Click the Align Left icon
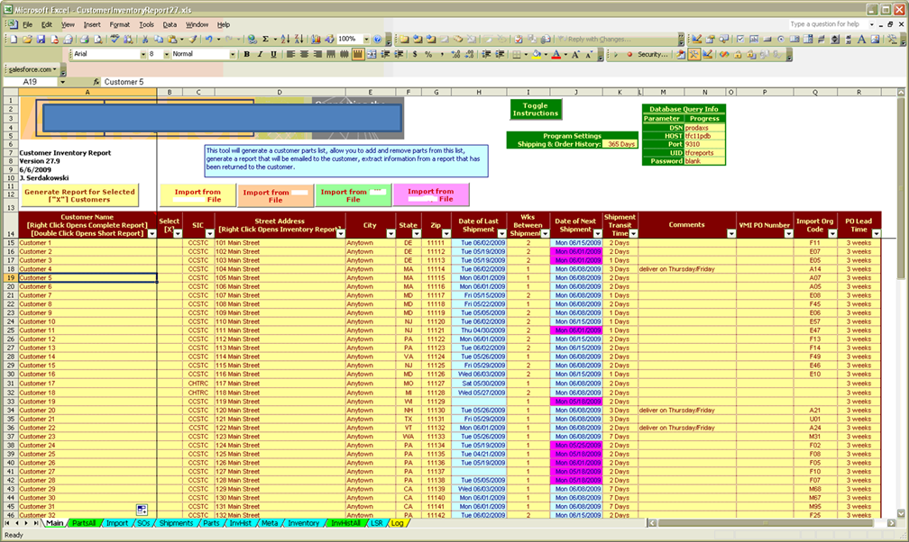The image size is (909, 542). tap(290, 54)
